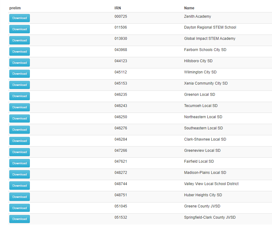Download Xenia Community City SD file

[x=20, y=85]
